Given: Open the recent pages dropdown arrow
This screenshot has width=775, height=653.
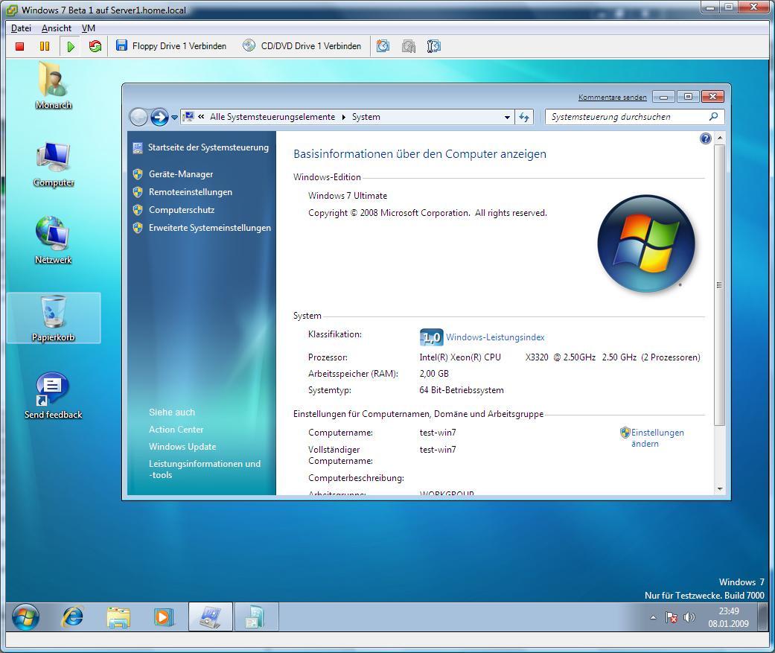Looking at the screenshot, I should pyautogui.click(x=174, y=118).
